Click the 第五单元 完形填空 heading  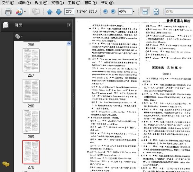(x=167, y=68)
